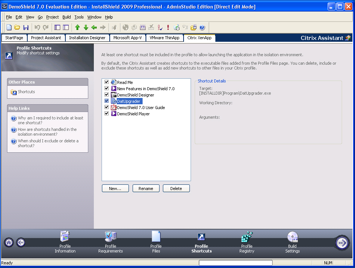Select the DemoShield Designer shortcut item

(x=135, y=95)
